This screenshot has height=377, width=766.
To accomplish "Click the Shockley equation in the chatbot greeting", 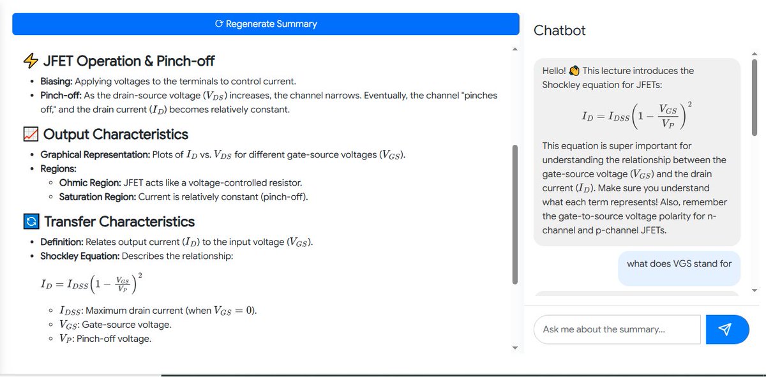I will pos(636,115).
